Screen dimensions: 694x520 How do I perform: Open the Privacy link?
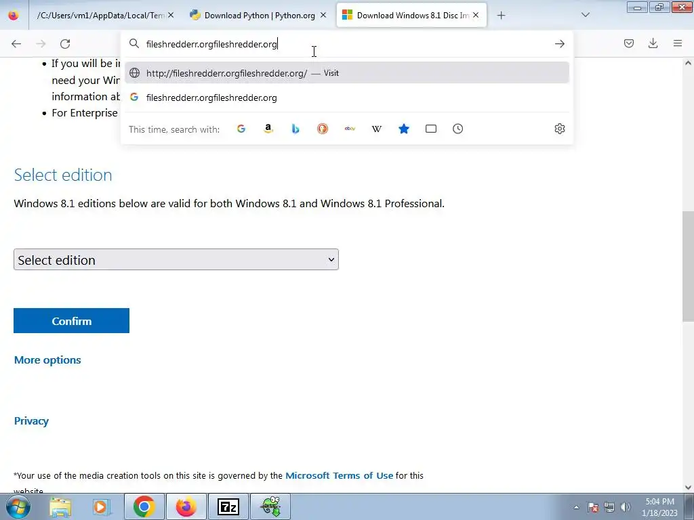click(31, 421)
